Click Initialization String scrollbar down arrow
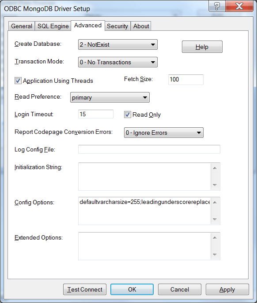The height and width of the screenshot is (303, 257). pos(215,185)
